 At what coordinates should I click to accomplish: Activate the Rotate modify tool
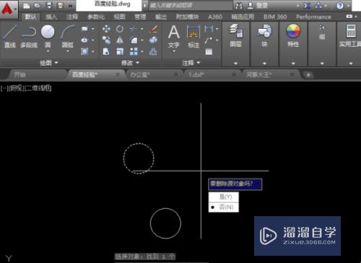tap(120, 29)
